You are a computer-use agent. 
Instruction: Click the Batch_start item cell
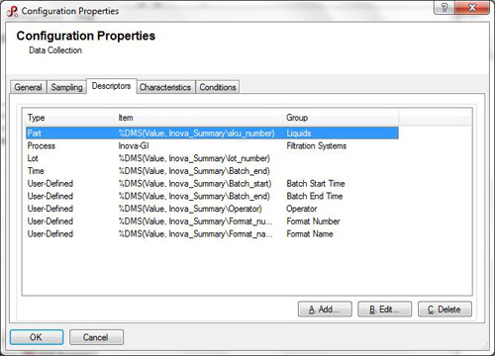pyautogui.click(x=195, y=183)
